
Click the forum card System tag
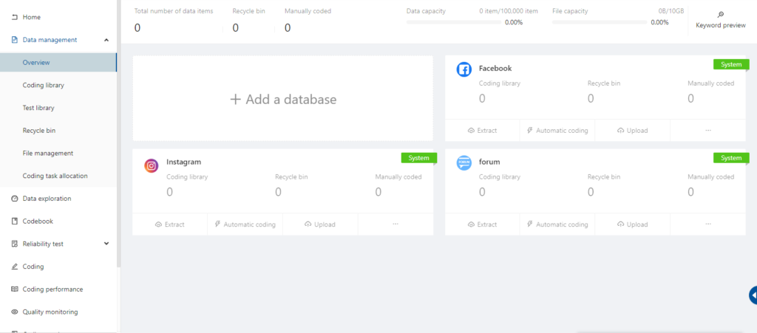[731, 158]
